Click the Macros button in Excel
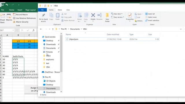Screen dimensions: 185x104 [9, 17]
